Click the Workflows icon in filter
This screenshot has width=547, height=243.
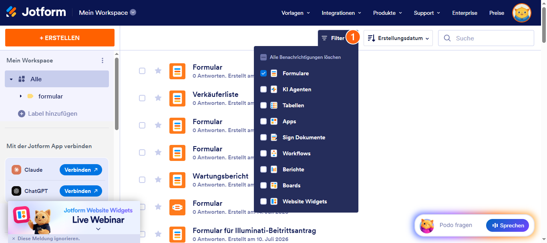point(274,153)
